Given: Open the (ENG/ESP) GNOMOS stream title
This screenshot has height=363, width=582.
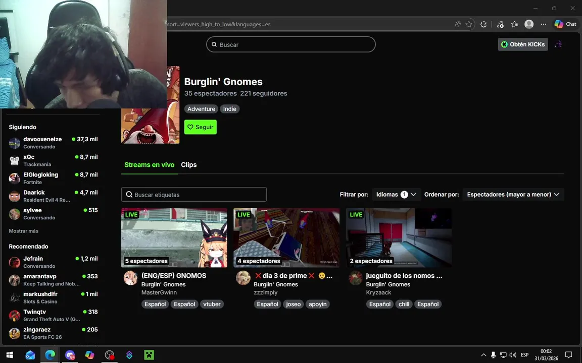Looking at the screenshot, I should click(174, 276).
